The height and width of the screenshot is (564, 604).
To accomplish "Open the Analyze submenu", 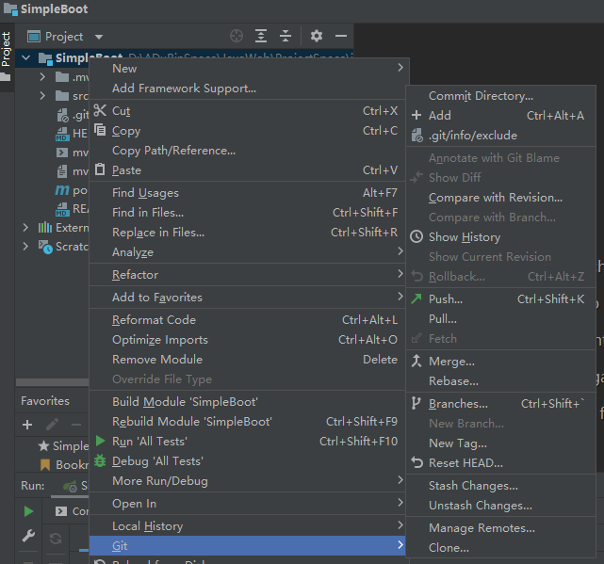I will [x=247, y=252].
